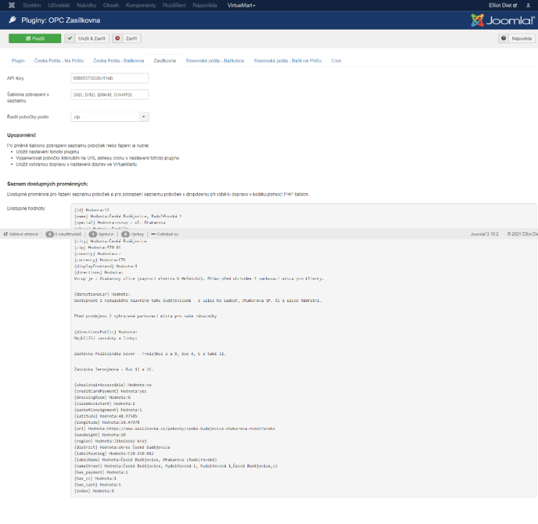The image size is (538, 524).
Task: Click the 'Upozornění!' heading
Action: (22, 135)
